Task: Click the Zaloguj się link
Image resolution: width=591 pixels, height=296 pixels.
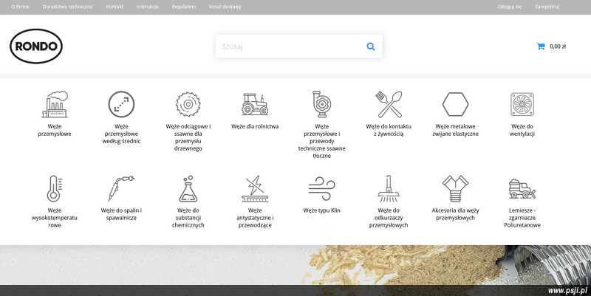Action: 510,7
